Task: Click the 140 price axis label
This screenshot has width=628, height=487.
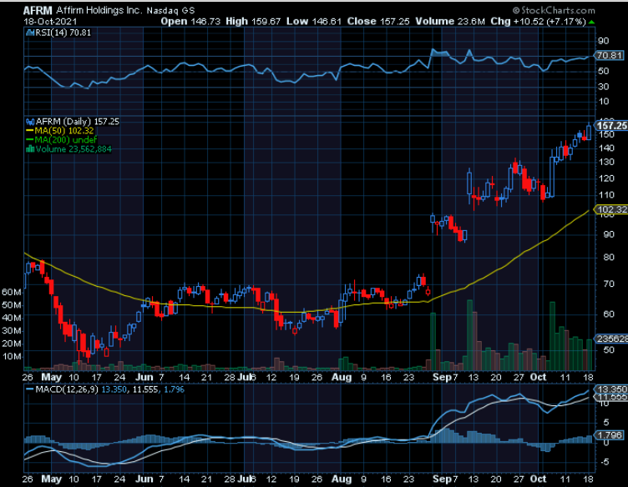Action: tap(606, 148)
